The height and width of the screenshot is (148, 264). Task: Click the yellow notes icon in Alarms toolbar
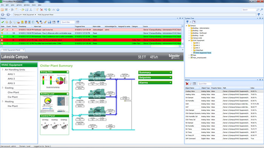click(22, 22)
